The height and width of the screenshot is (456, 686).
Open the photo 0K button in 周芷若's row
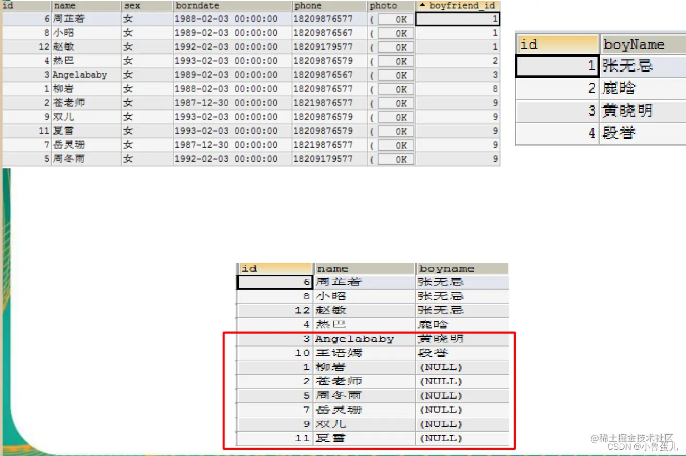[x=396, y=19]
